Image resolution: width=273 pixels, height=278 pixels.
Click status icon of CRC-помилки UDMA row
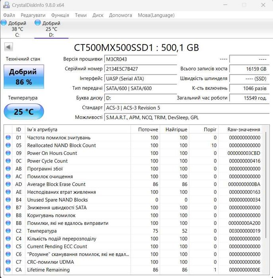tap(8, 262)
